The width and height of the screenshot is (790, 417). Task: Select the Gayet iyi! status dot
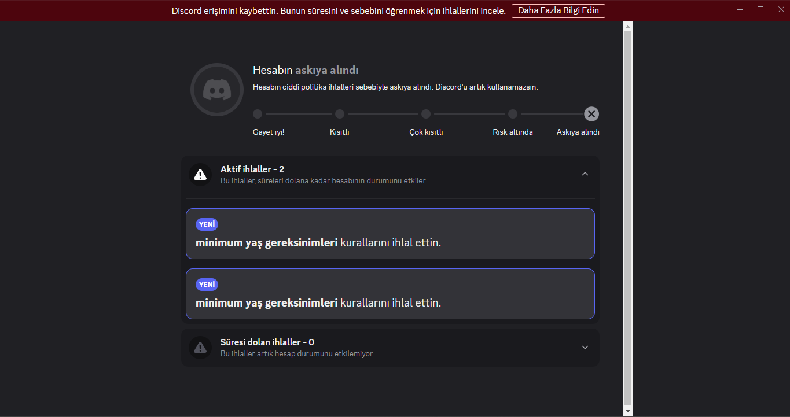(258, 114)
